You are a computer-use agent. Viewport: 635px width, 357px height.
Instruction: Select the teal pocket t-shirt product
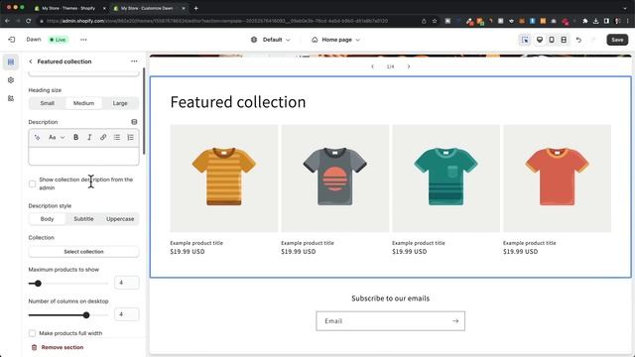pos(445,178)
